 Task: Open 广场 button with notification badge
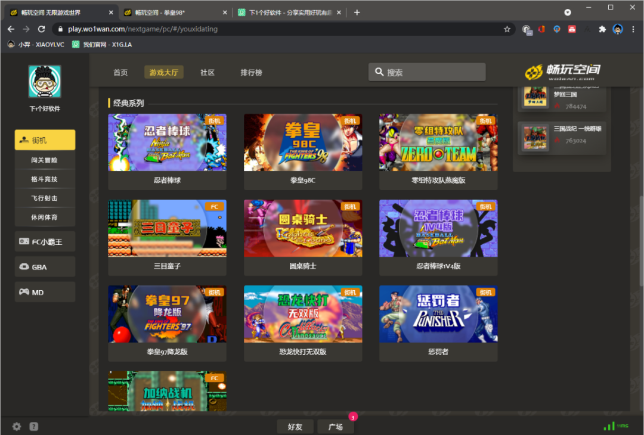pos(335,427)
